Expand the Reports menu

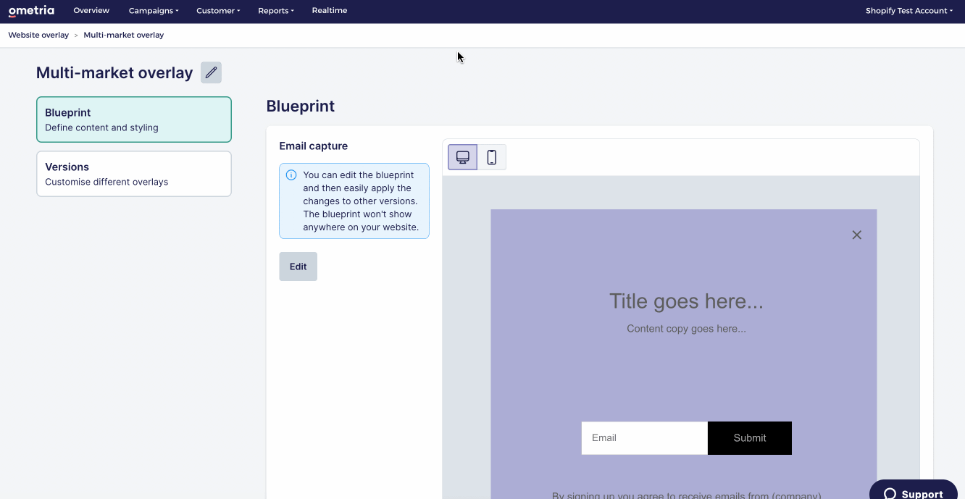click(x=276, y=11)
